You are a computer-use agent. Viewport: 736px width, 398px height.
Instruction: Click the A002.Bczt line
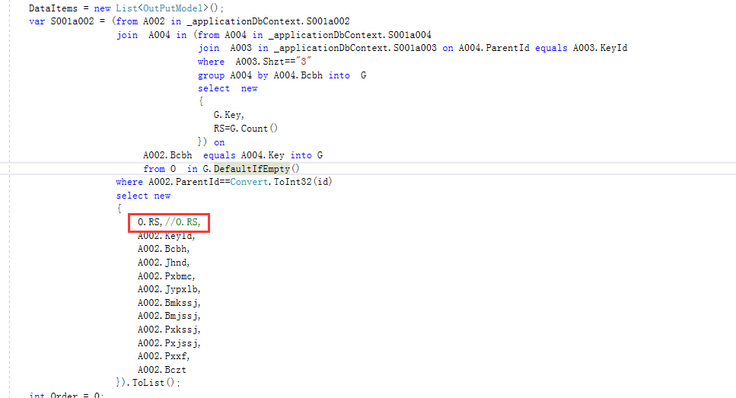point(162,370)
